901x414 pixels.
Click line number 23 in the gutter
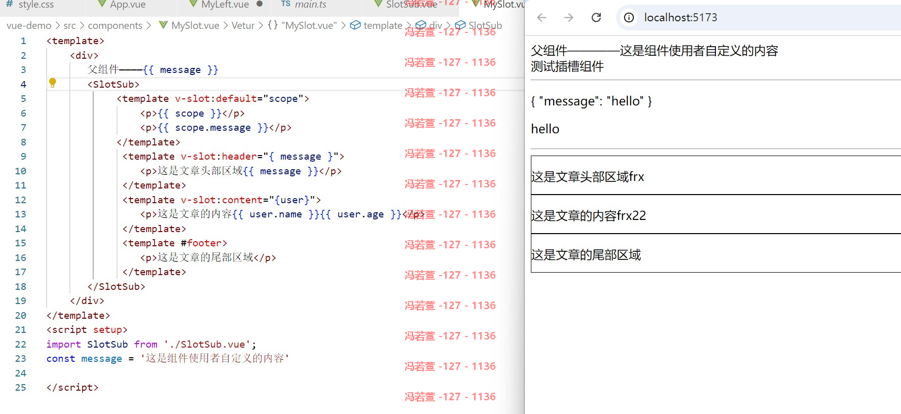[x=20, y=359]
